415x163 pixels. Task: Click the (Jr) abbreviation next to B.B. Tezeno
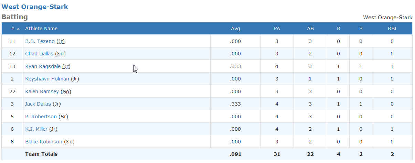(x=61, y=41)
